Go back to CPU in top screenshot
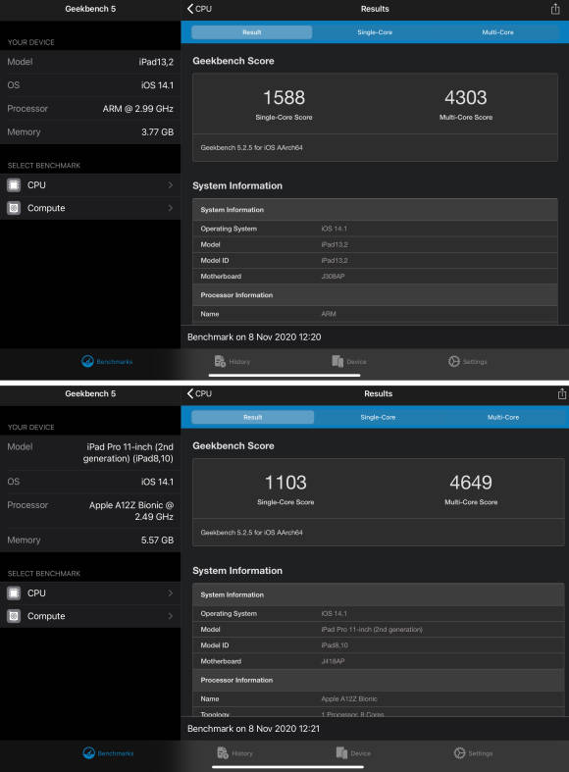This screenshot has width=569, height=772. click(199, 9)
